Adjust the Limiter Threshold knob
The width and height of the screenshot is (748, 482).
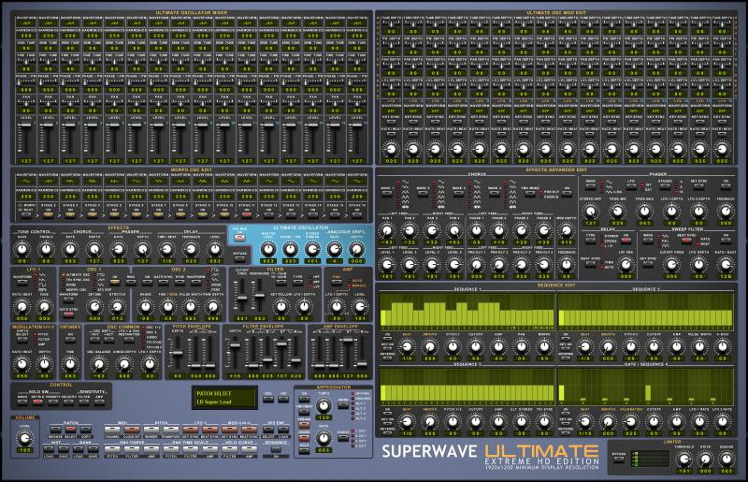pyautogui.click(x=683, y=460)
